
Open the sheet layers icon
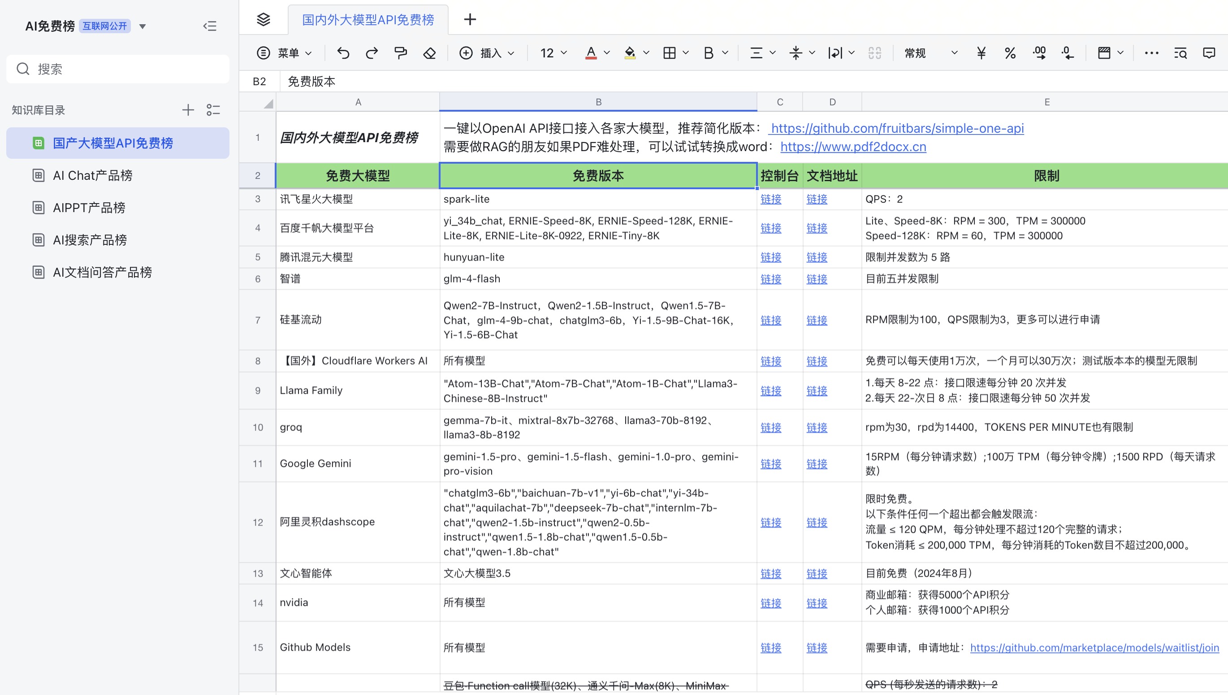coord(264,20)
